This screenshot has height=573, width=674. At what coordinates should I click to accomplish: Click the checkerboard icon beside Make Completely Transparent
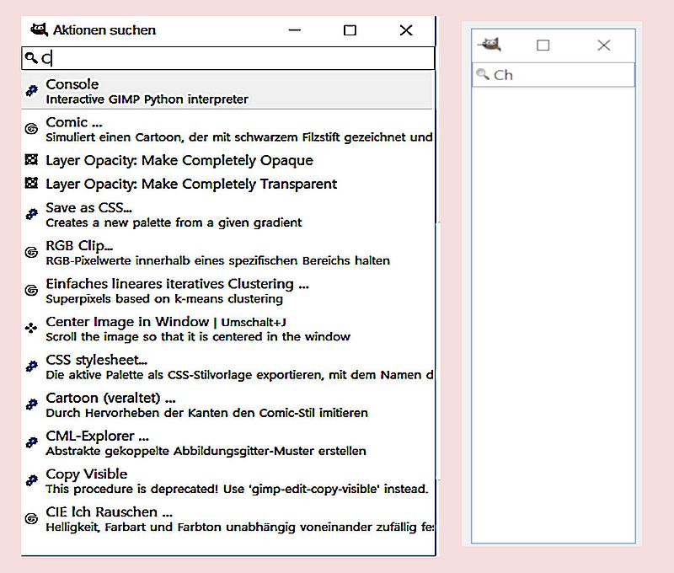pyautogui.click(x=31, y=183)
